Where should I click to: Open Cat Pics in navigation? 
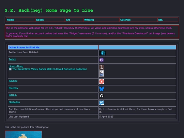pos(125,20)
